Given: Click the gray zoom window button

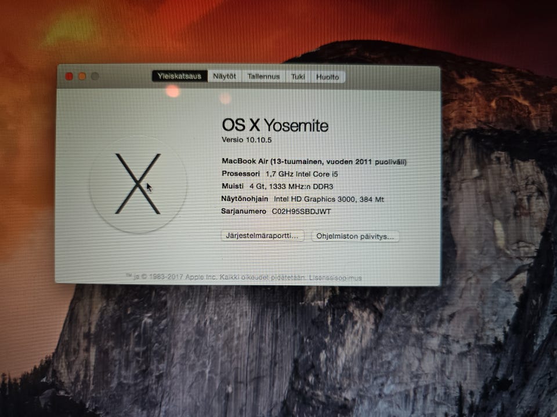Looking at the screenshot, I should (95, 76).
